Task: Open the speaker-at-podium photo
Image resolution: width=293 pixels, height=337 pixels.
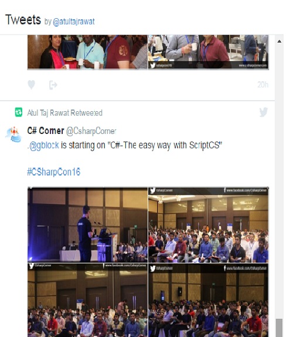Action: click(88, 225)
